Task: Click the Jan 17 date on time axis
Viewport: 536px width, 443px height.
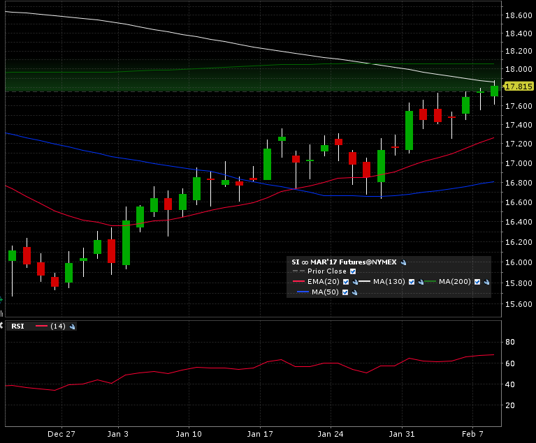Action: point(261,433)
